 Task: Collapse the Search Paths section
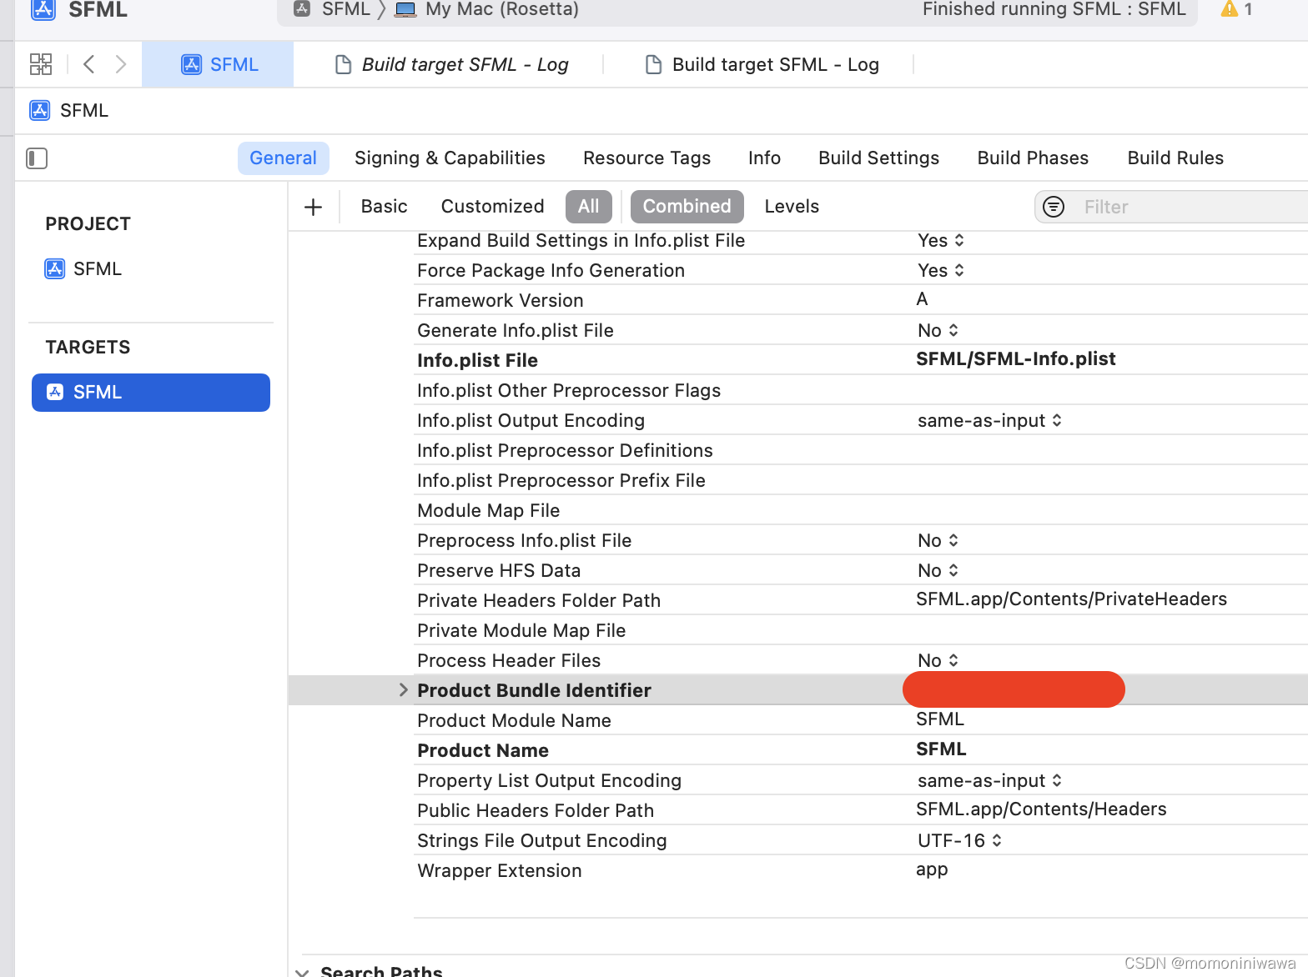click(x=302, y=971)
